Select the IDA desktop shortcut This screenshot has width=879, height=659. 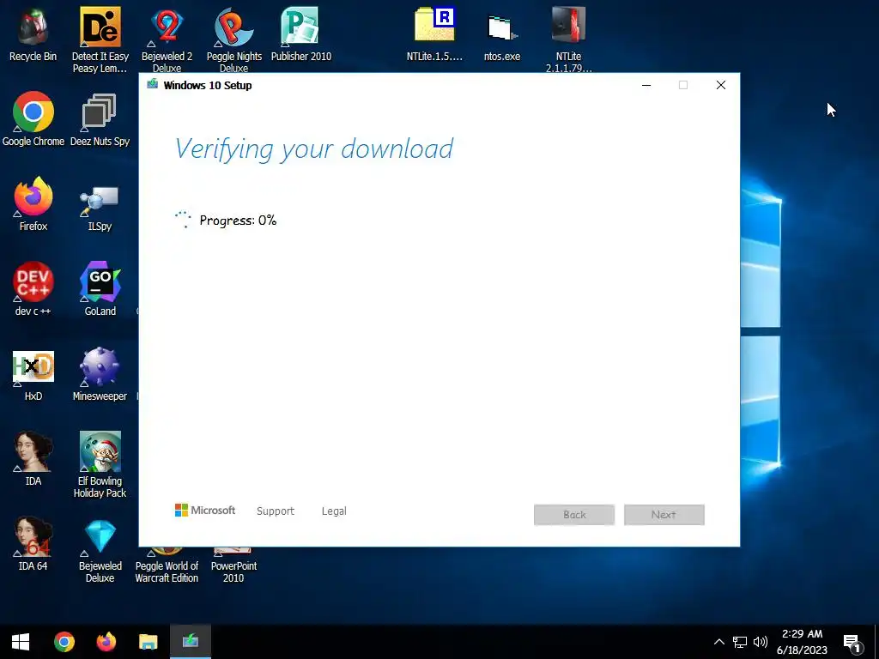point(33,458)
